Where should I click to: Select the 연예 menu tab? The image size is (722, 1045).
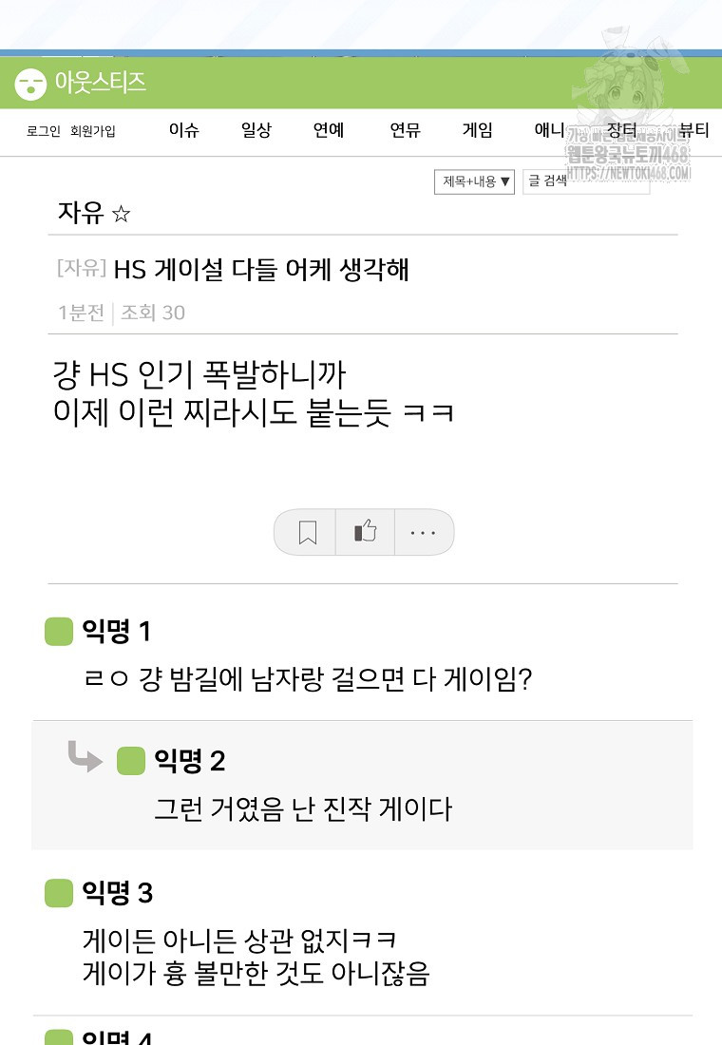[x=329, y=131]
